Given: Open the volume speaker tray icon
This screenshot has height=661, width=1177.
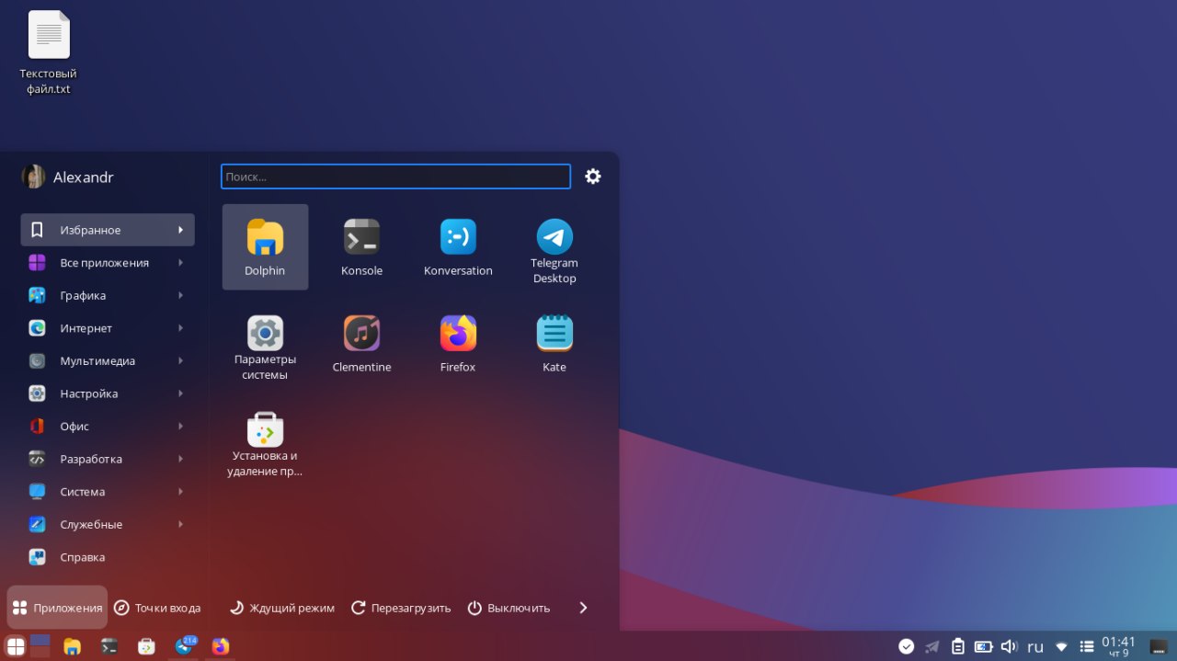Looking at the screenshot, I should 1010,646.
